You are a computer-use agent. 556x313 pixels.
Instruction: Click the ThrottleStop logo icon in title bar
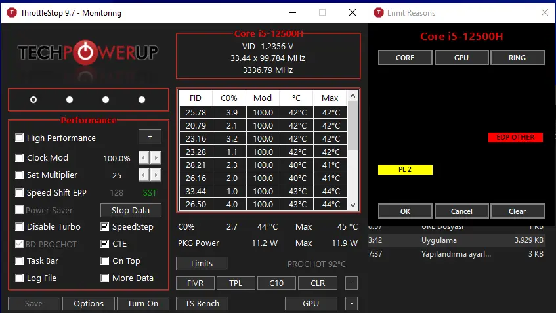(x=12, y=12)
